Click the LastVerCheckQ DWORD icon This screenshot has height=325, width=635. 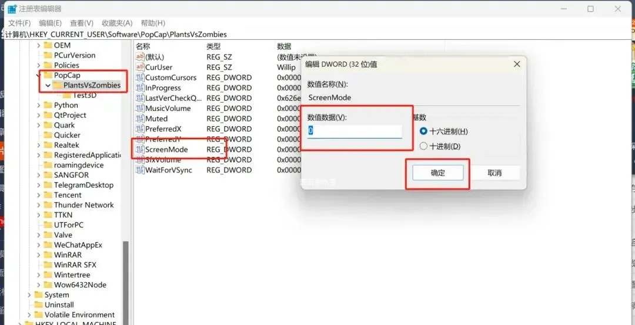pyautogui.click(x=140, y=98)
